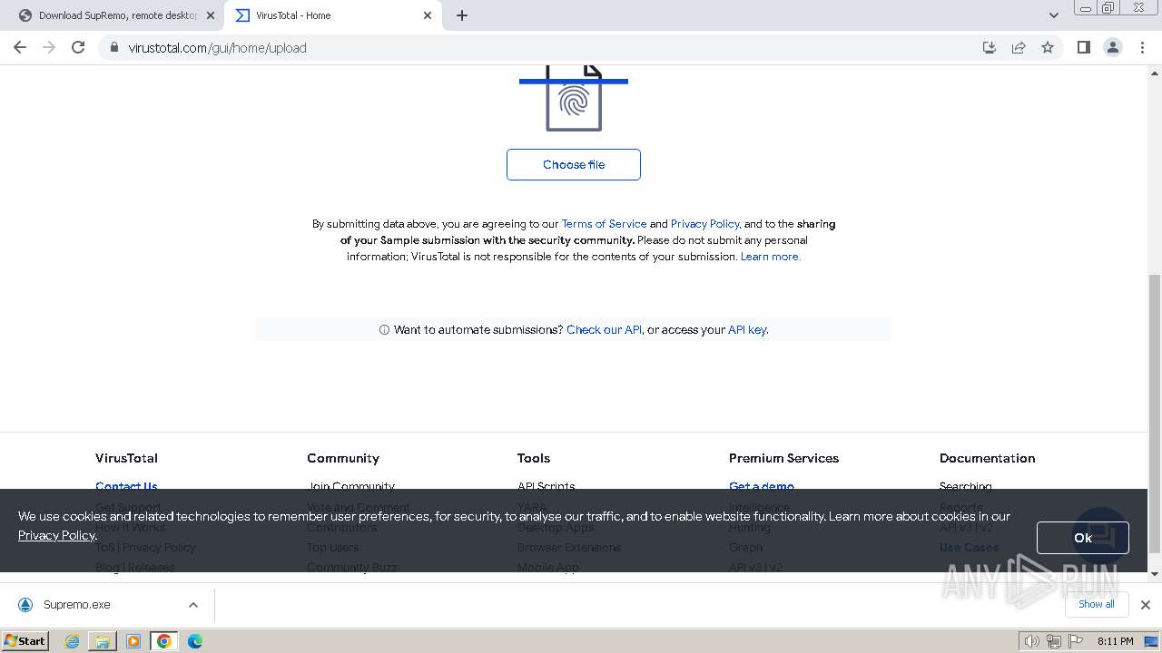The height and width of the screenshot is (653, 1162).
Task: Close the downloads bar
Action: coord(1146,604)
